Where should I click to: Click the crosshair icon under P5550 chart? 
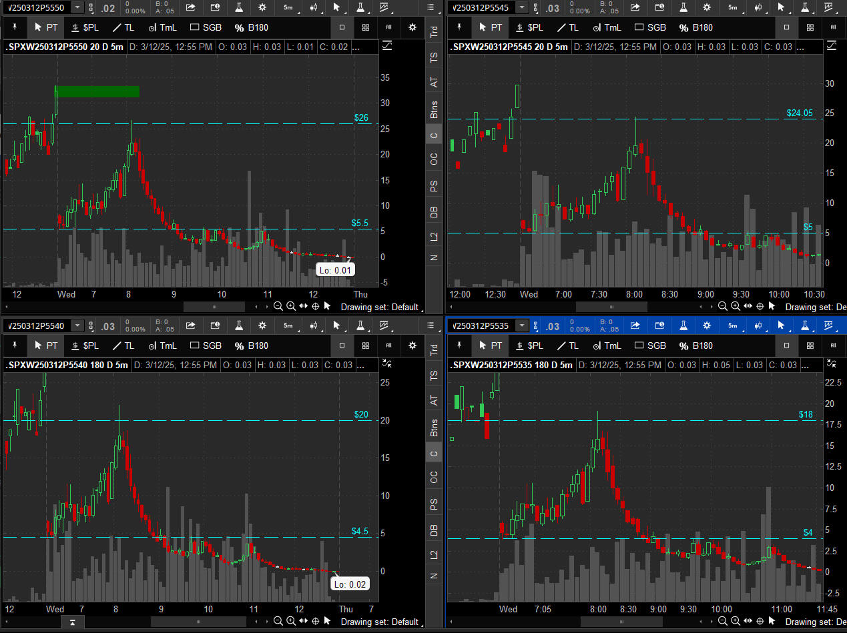coord(315,306)
